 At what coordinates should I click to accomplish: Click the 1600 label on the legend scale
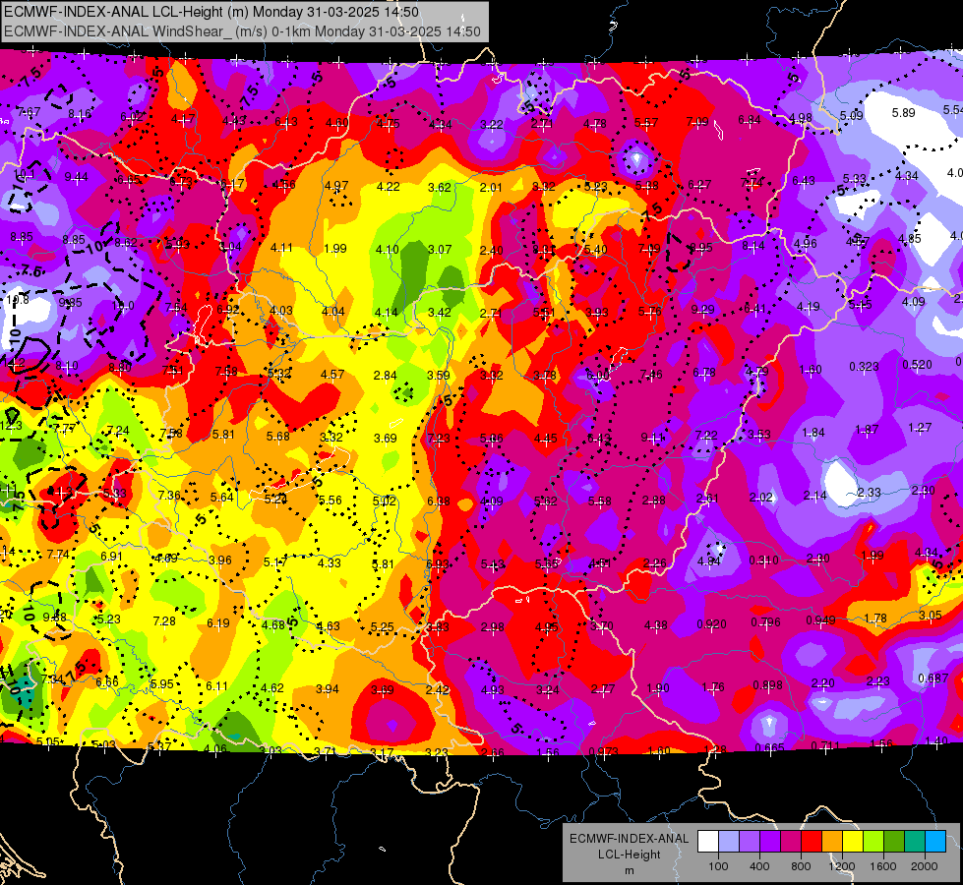pos(883,866)
